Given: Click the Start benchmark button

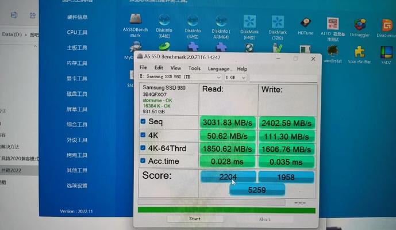Looking at the screenshot, I should (x=195, y=218).
